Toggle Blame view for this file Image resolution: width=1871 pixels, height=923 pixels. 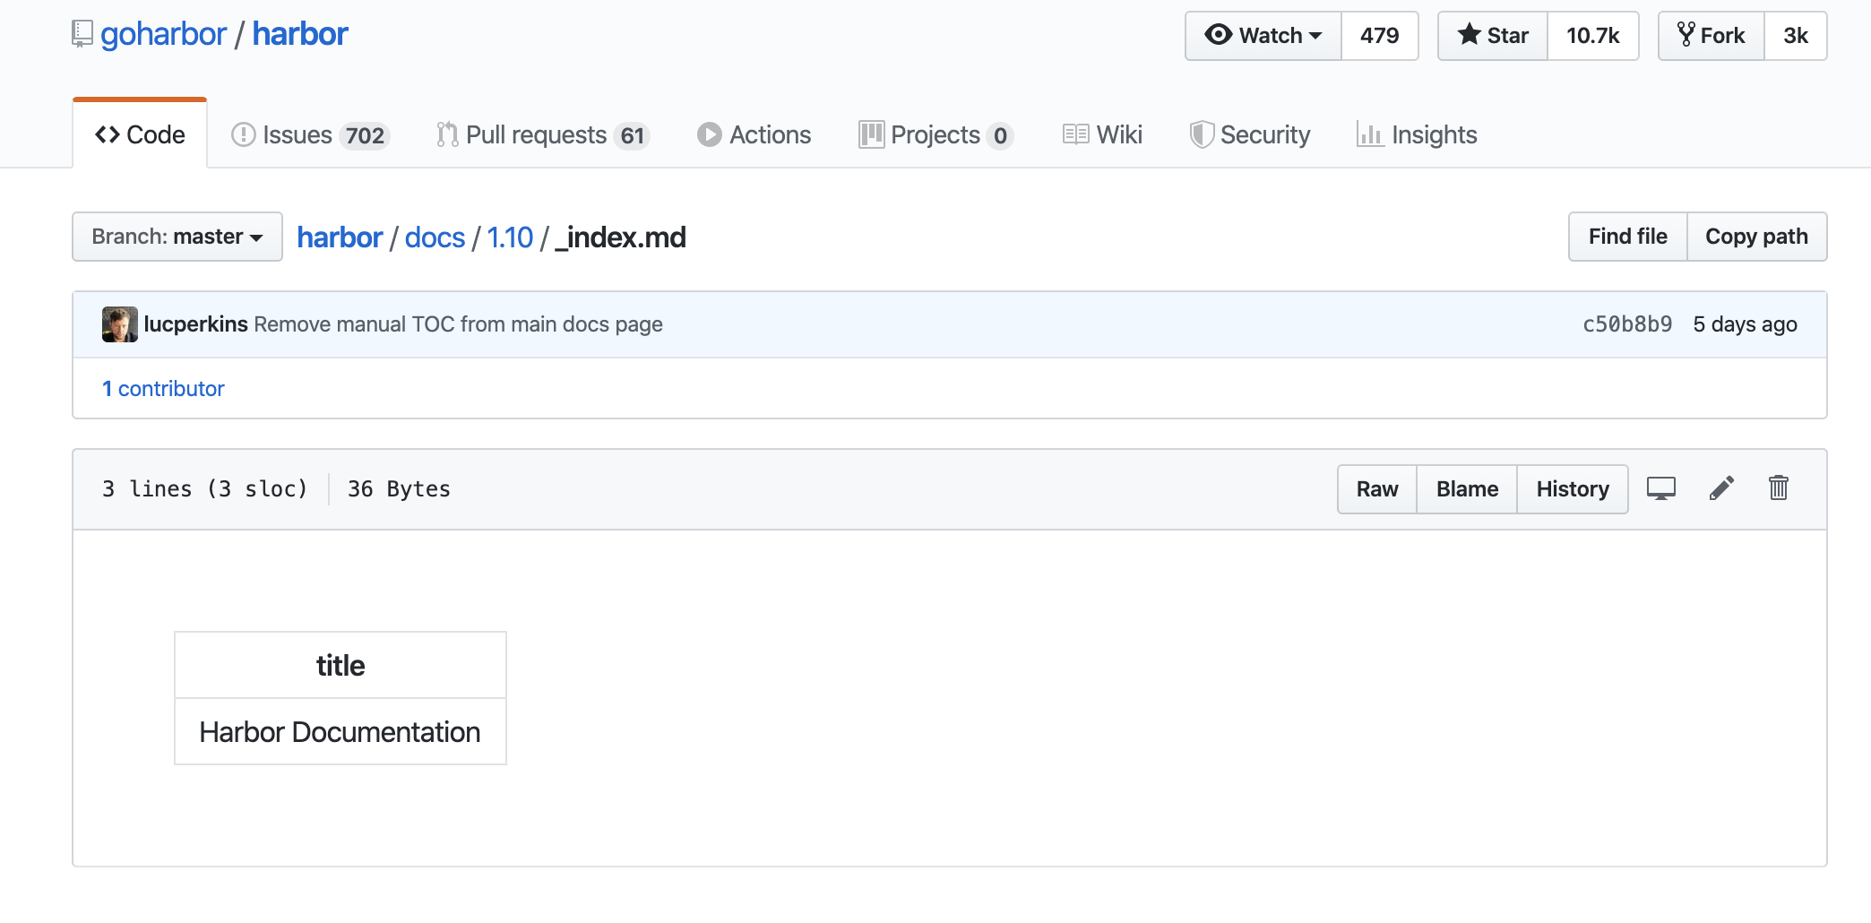[x=1466, y=488]
